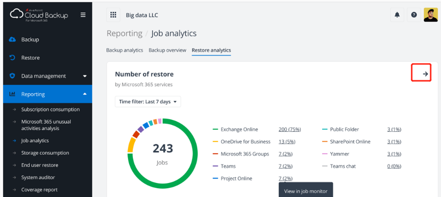Click Exchange Online 200 (75%) link
This screenshot has width=441, height=197.
pos(290,130)
